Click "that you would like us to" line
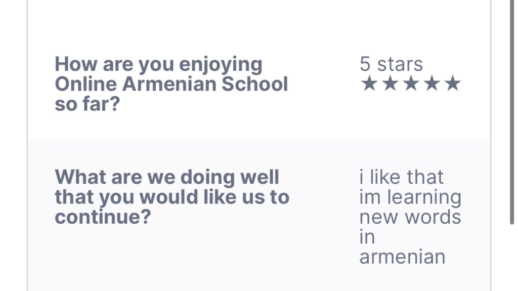518x291 pixels. 172,197
